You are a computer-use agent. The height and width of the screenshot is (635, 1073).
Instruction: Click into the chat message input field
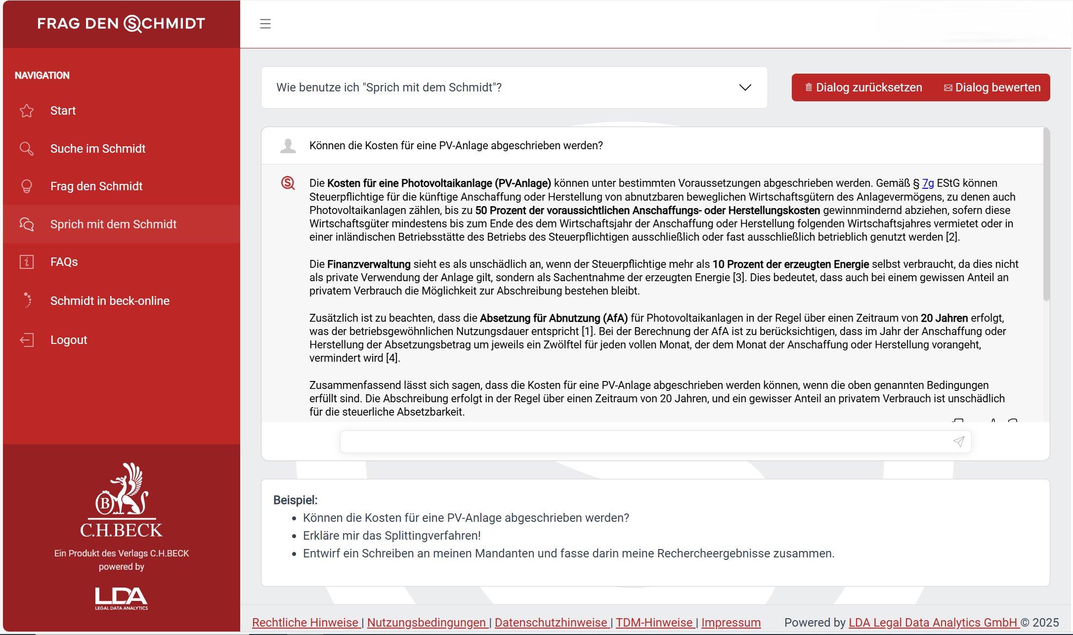tap(643, 441)
